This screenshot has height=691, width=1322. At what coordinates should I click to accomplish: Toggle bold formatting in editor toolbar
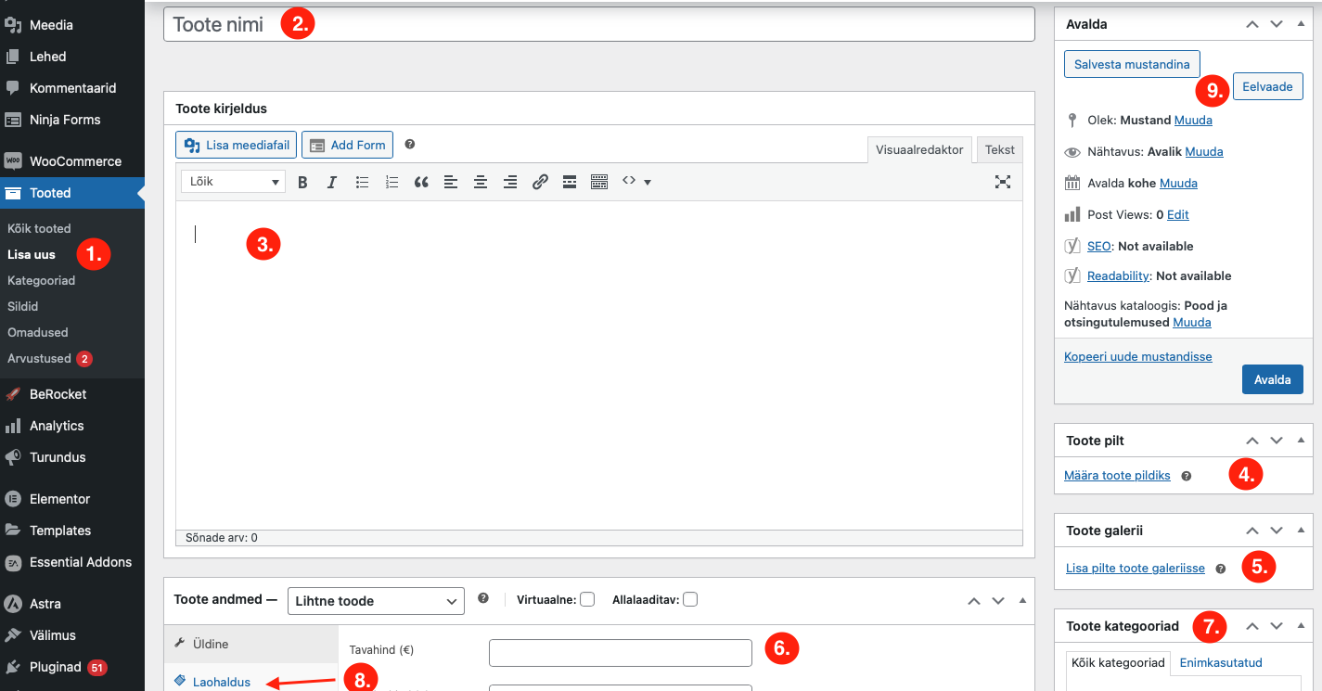(x=302, y=182)
